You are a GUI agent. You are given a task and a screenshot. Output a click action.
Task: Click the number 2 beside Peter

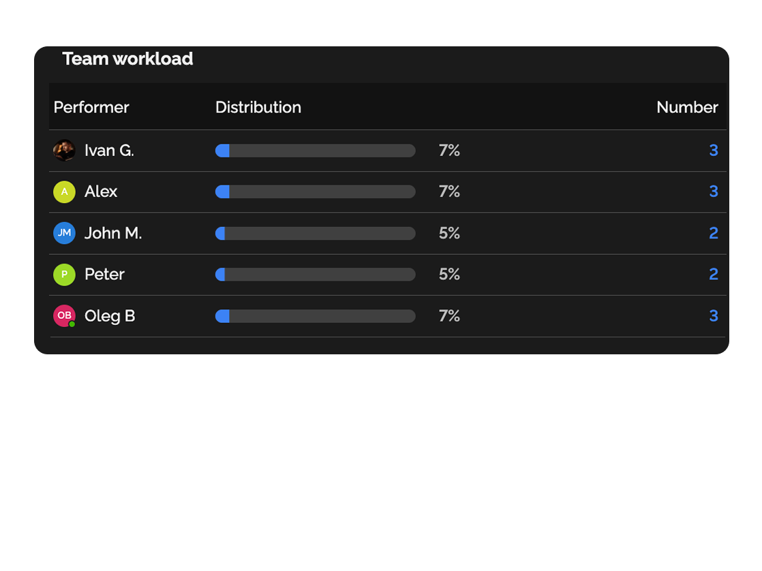click(714, 274)
